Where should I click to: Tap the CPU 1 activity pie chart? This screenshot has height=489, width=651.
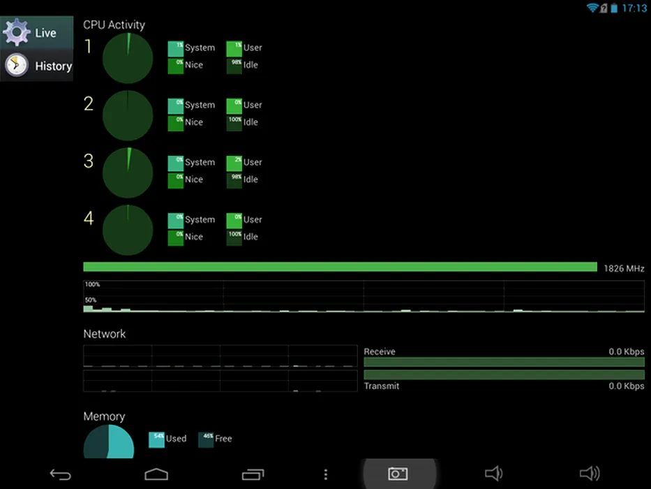coord(128,59)
